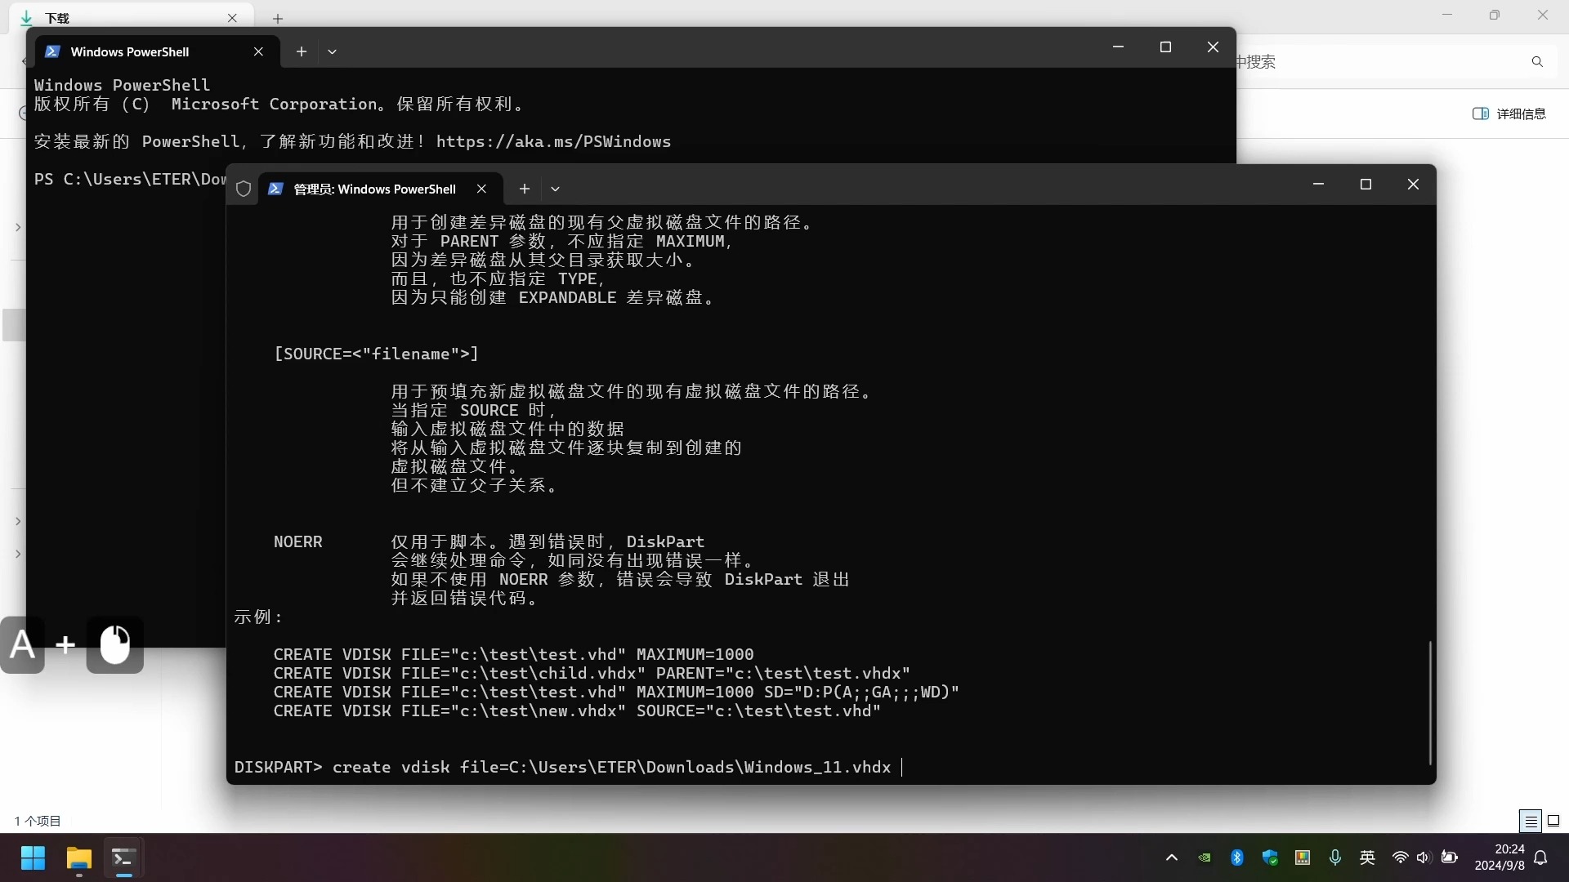Image resolution: width=1569 pixels, height=882 pixels.
Task: Minimize the admin PowerShell window
Action: pos(1318,185)
